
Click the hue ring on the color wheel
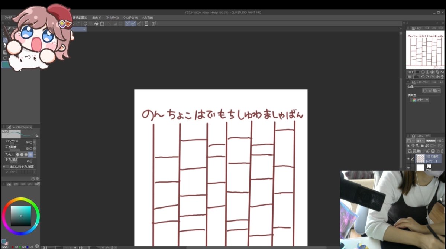[21, 200]
